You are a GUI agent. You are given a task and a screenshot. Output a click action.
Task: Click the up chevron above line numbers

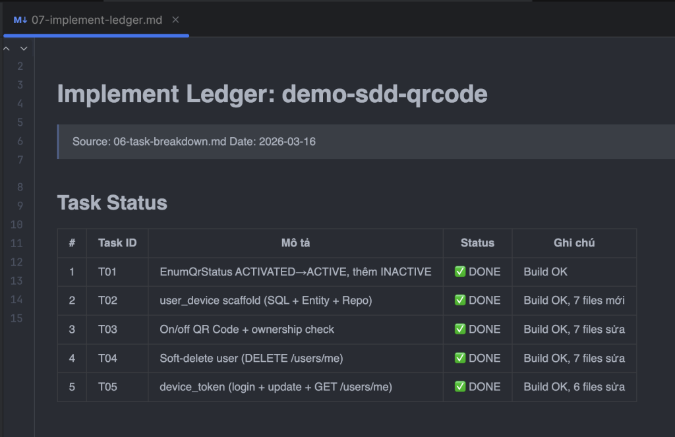click(7, 48)
